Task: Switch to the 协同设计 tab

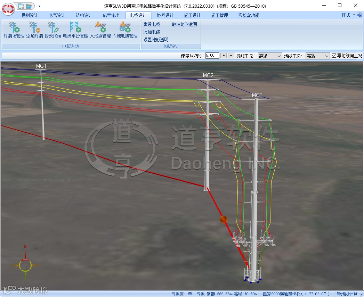Action: point(165,15)
